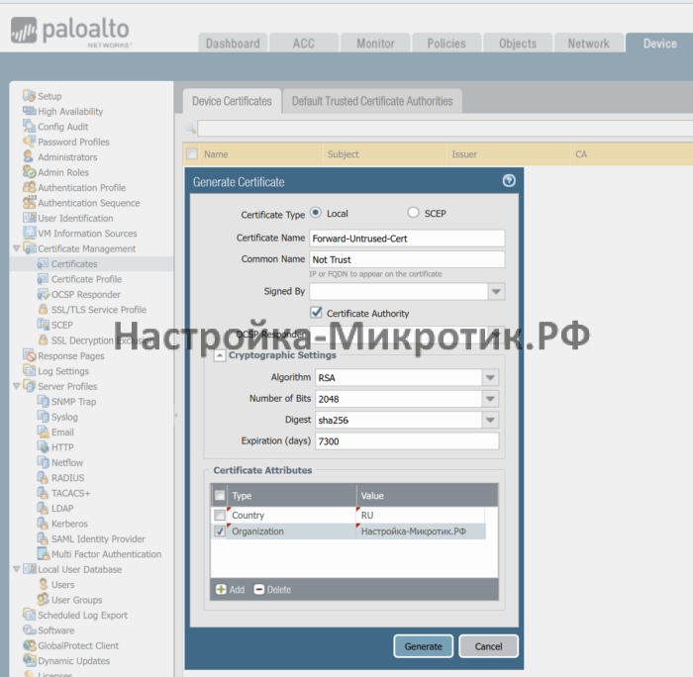Click the Expiration (days) input field
Viewport: 693px width, 677px height.
(x=407, y=441)
